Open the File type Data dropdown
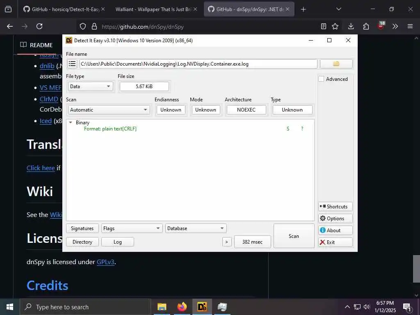 pos(90,87)
